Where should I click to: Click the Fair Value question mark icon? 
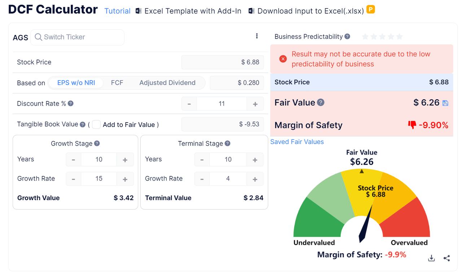point(321,103)
